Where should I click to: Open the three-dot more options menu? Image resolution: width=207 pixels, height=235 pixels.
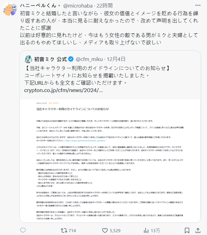coord(198,5)
